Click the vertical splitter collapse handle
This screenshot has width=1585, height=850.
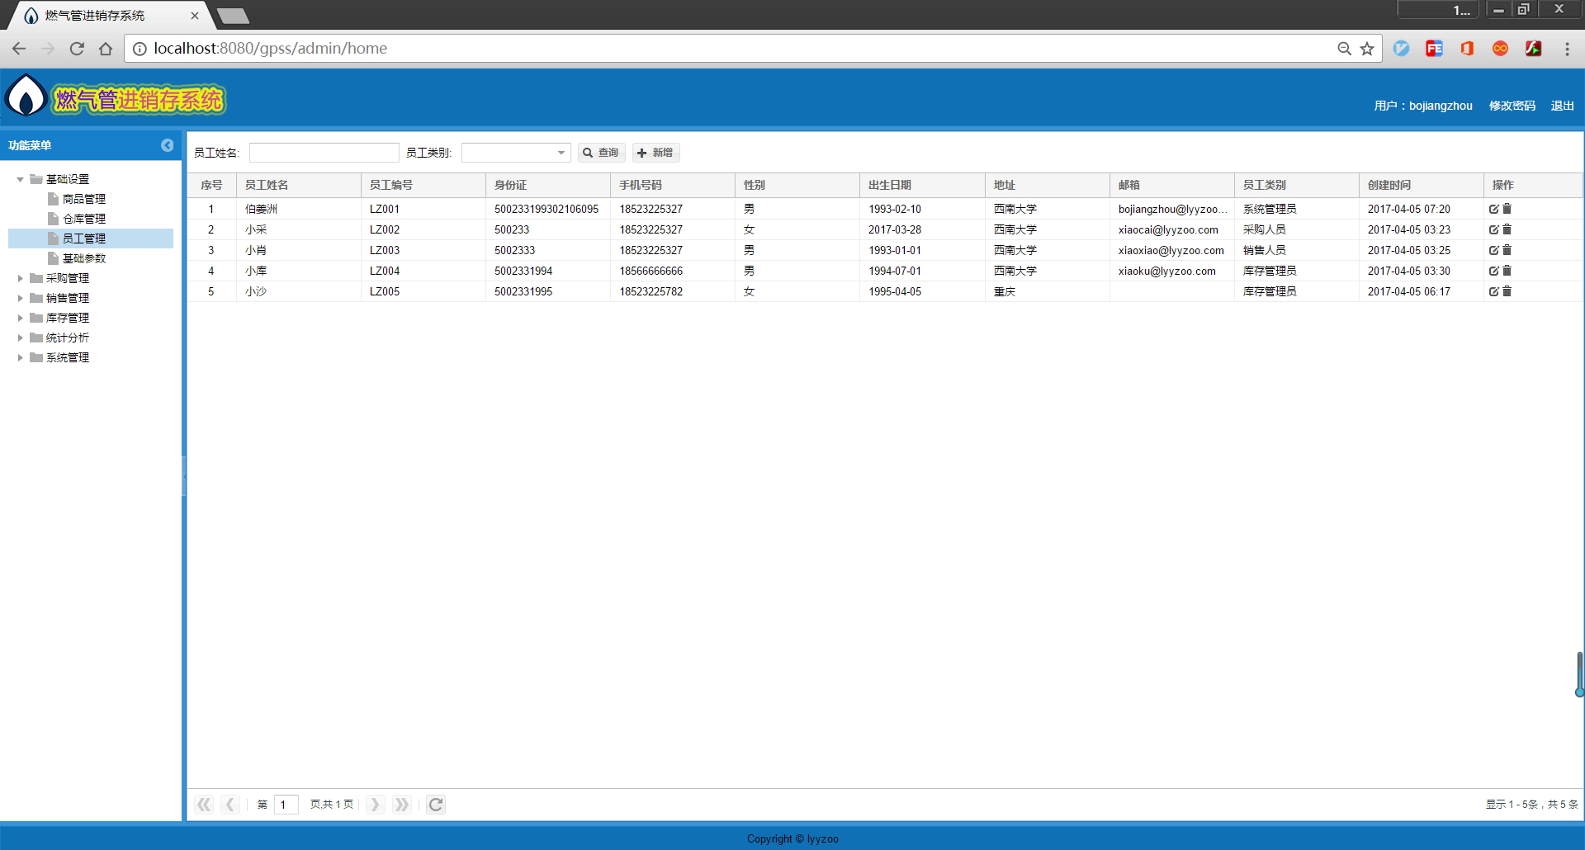coord(184,476)
